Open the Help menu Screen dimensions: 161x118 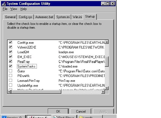pos(23,9)
